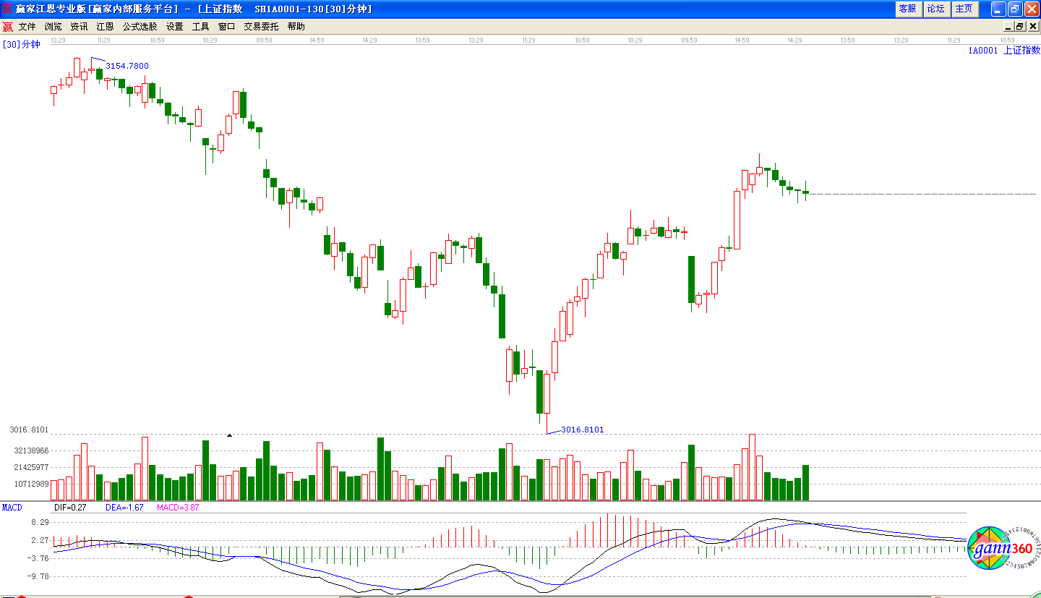This screenshot has height=598, width=1041.
Task: Click the 客服 button
Action: pyautogui.click(x=907, y=9)
